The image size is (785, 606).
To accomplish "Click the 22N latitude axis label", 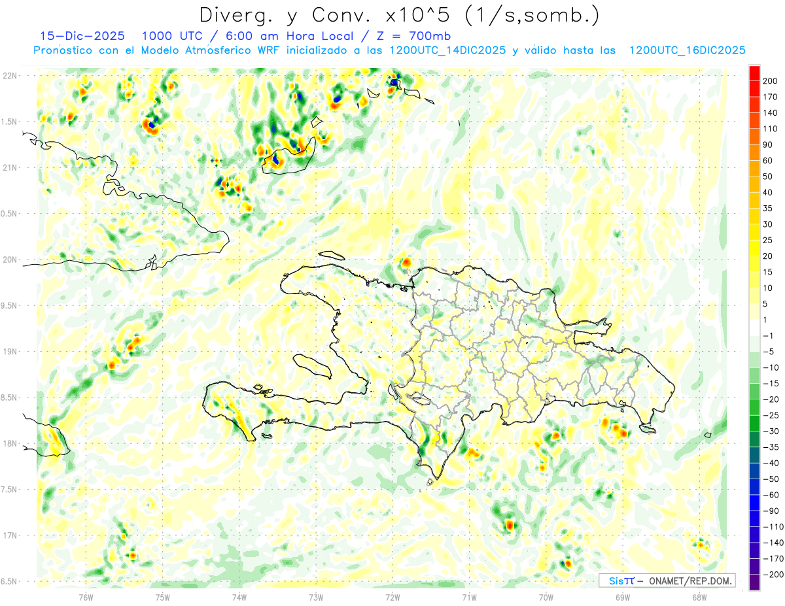I will click(x=10, y=76).
